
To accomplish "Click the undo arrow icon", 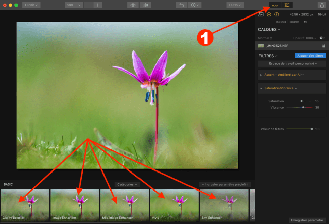I will click(181, 5).
